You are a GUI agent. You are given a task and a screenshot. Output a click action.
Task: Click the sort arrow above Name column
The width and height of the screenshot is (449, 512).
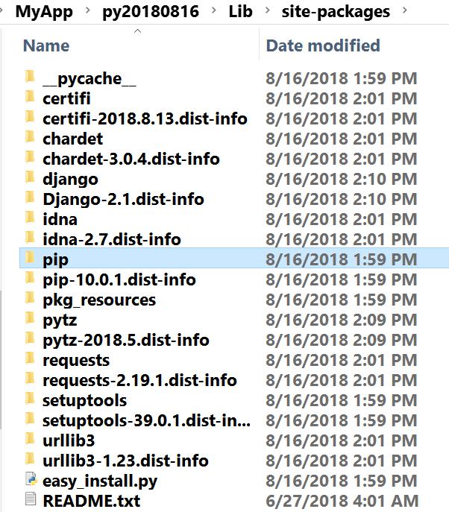(x=137, y=31)
